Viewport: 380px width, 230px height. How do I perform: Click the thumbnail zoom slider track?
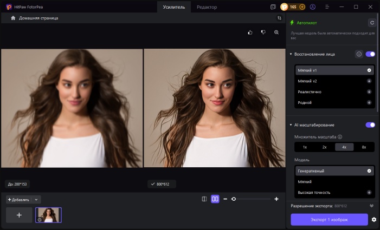coord(252,199)
